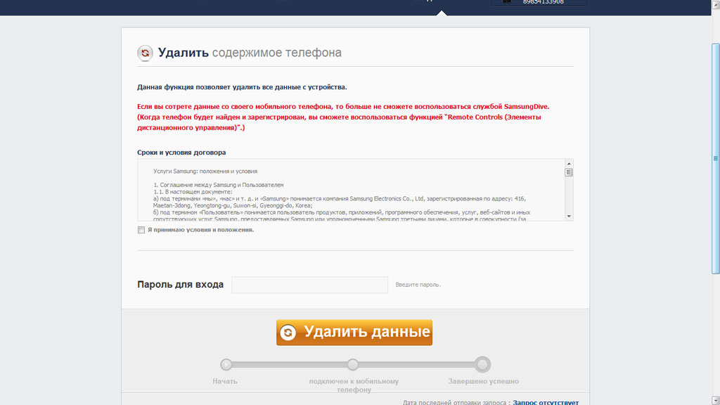Click the page vertical scrollbar thumb
720x405 pixels.
[715, 159]
